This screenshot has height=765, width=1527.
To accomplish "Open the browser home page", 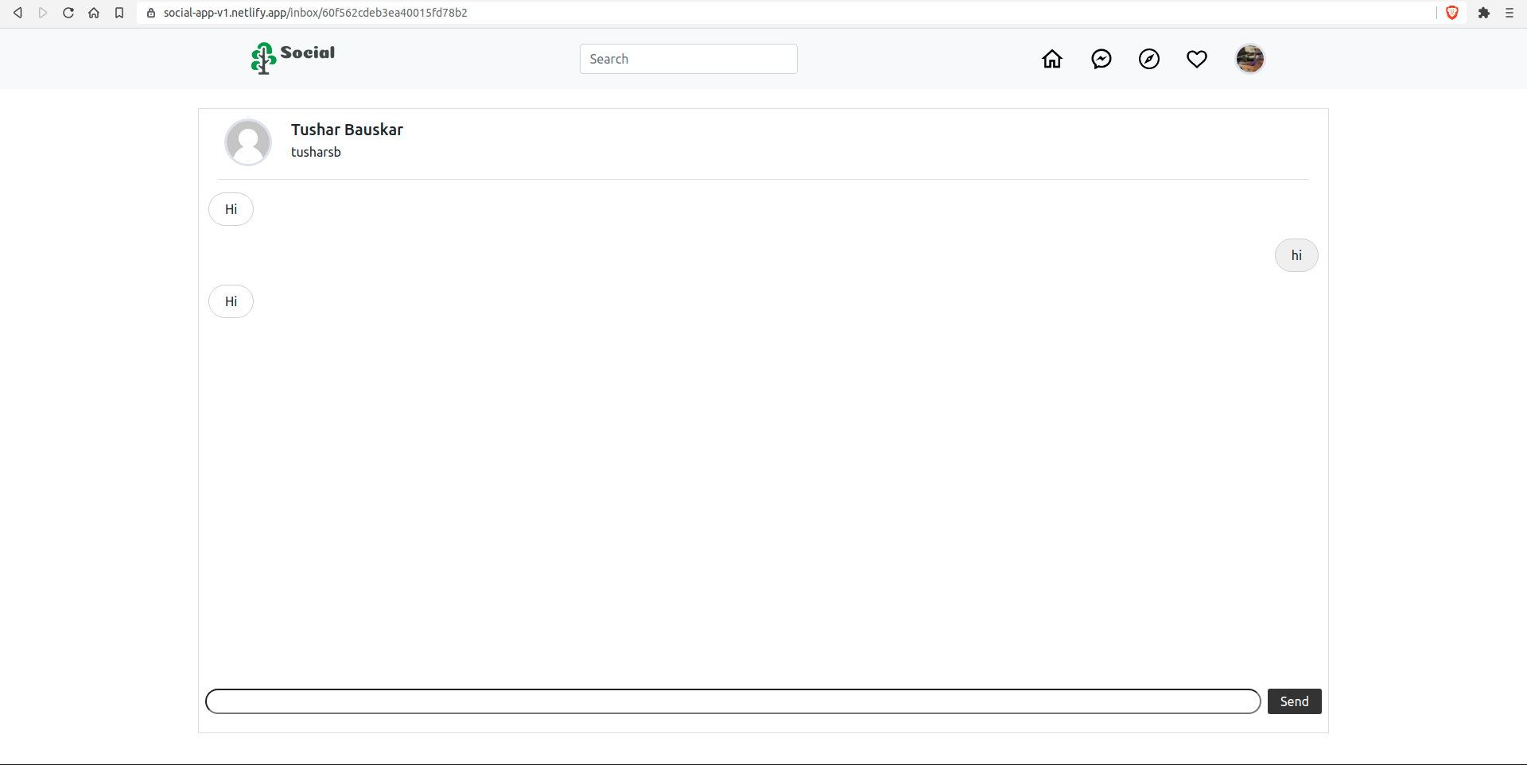I will coord(94,13).
